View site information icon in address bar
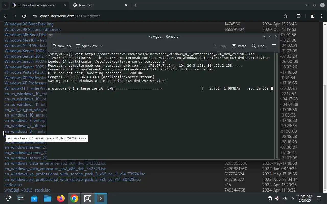Image resolution: width=327 pixels, height=204 pixels. (35, 16)
